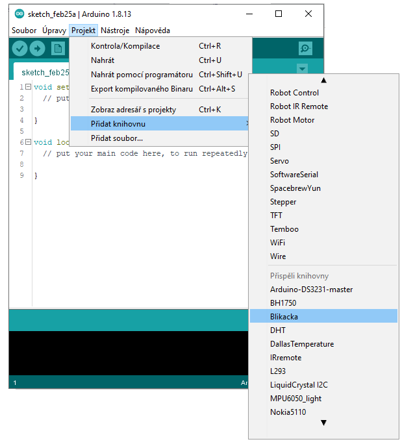The height and width of the screenshot is (446, 413).
Task: Add the Wire library
Action: (x=323, y=256)
